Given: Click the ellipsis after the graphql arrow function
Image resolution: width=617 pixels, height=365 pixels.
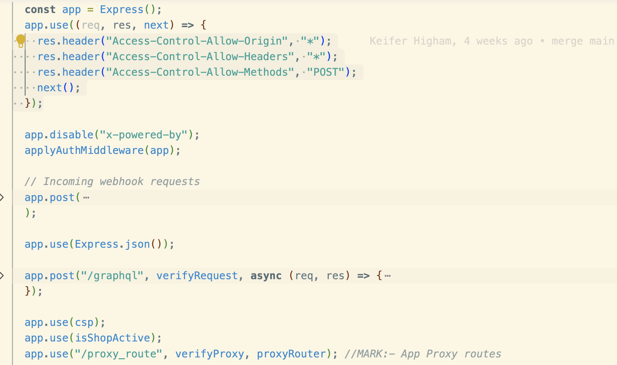Looking at the screenshot, I should point(388,276).
